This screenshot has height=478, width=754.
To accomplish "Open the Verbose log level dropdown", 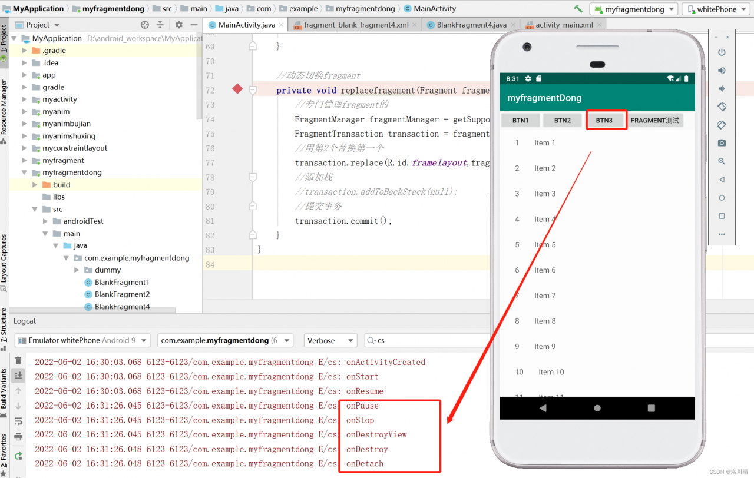I will point(330,340).
